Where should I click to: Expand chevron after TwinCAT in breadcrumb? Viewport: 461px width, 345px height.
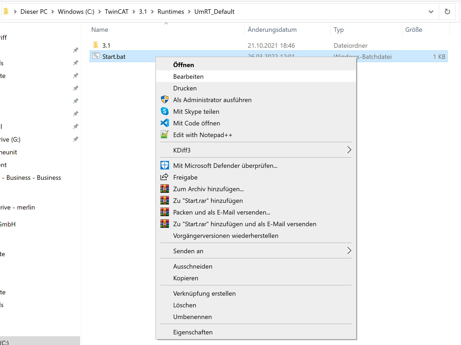[134, 12]
